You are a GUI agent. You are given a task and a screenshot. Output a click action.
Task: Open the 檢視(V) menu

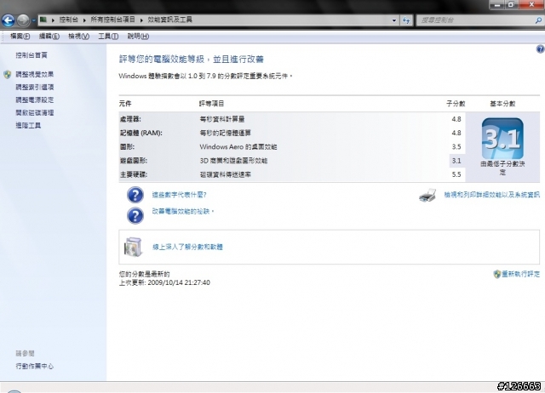(78, 36)
